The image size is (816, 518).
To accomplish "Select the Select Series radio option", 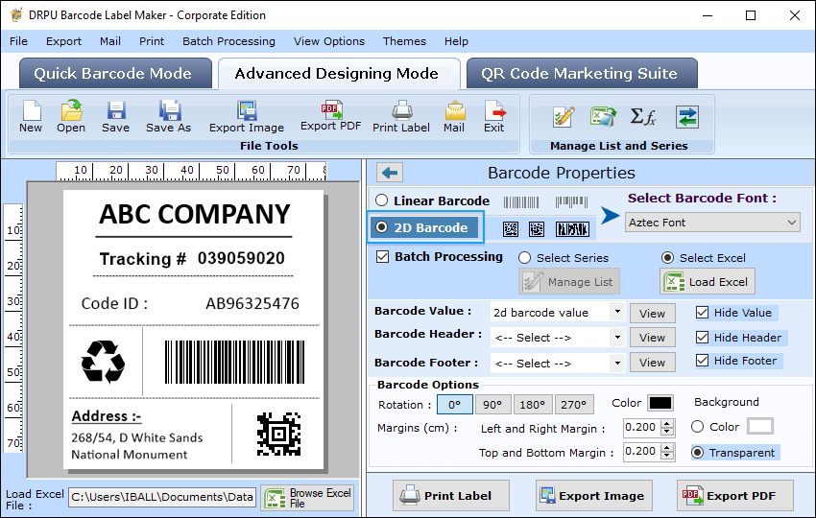I will (x=524, y=257).
